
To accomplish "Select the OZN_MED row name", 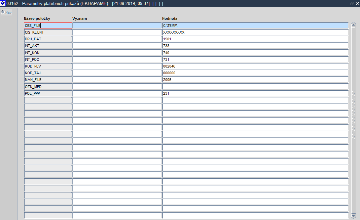I will tap(48, 87).
